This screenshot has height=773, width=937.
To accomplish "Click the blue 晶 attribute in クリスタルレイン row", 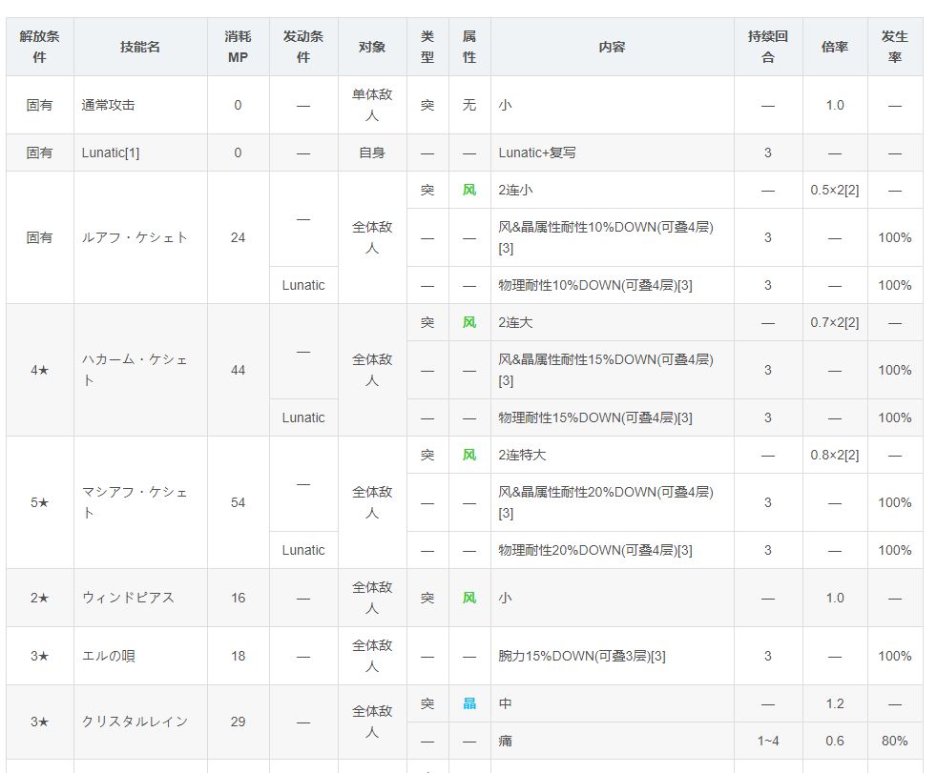I will click(469, 703).
